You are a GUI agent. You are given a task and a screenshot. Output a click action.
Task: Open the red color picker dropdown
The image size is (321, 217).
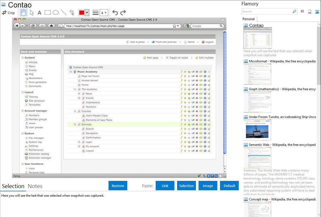87,13
